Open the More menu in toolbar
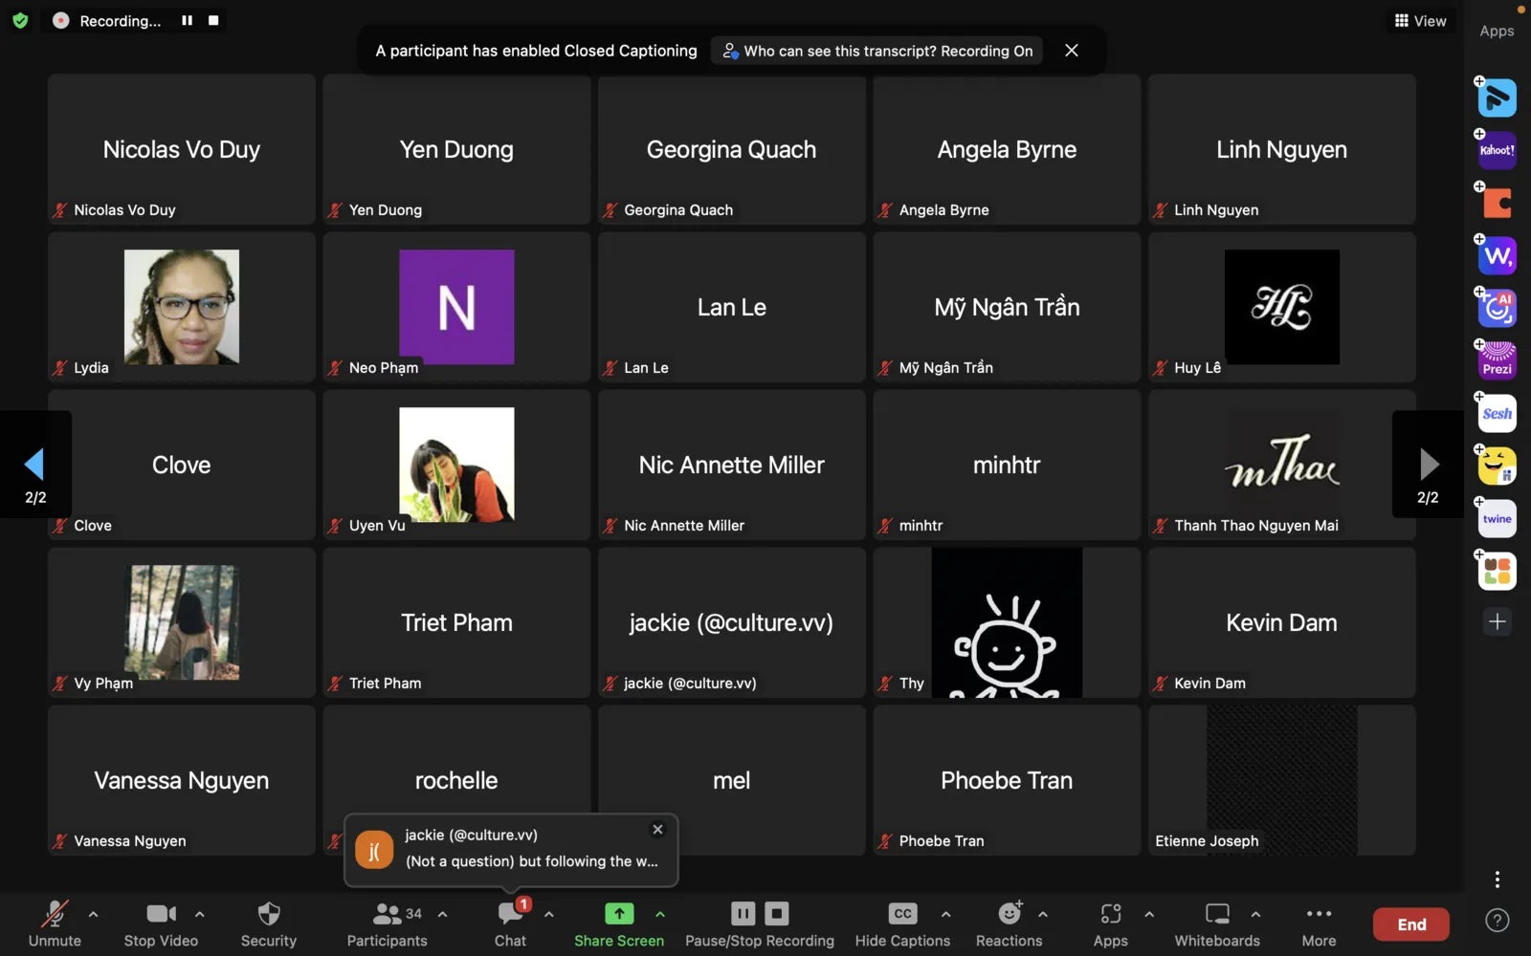This screenshot has width=1531, height=956. pos(1318,924)
